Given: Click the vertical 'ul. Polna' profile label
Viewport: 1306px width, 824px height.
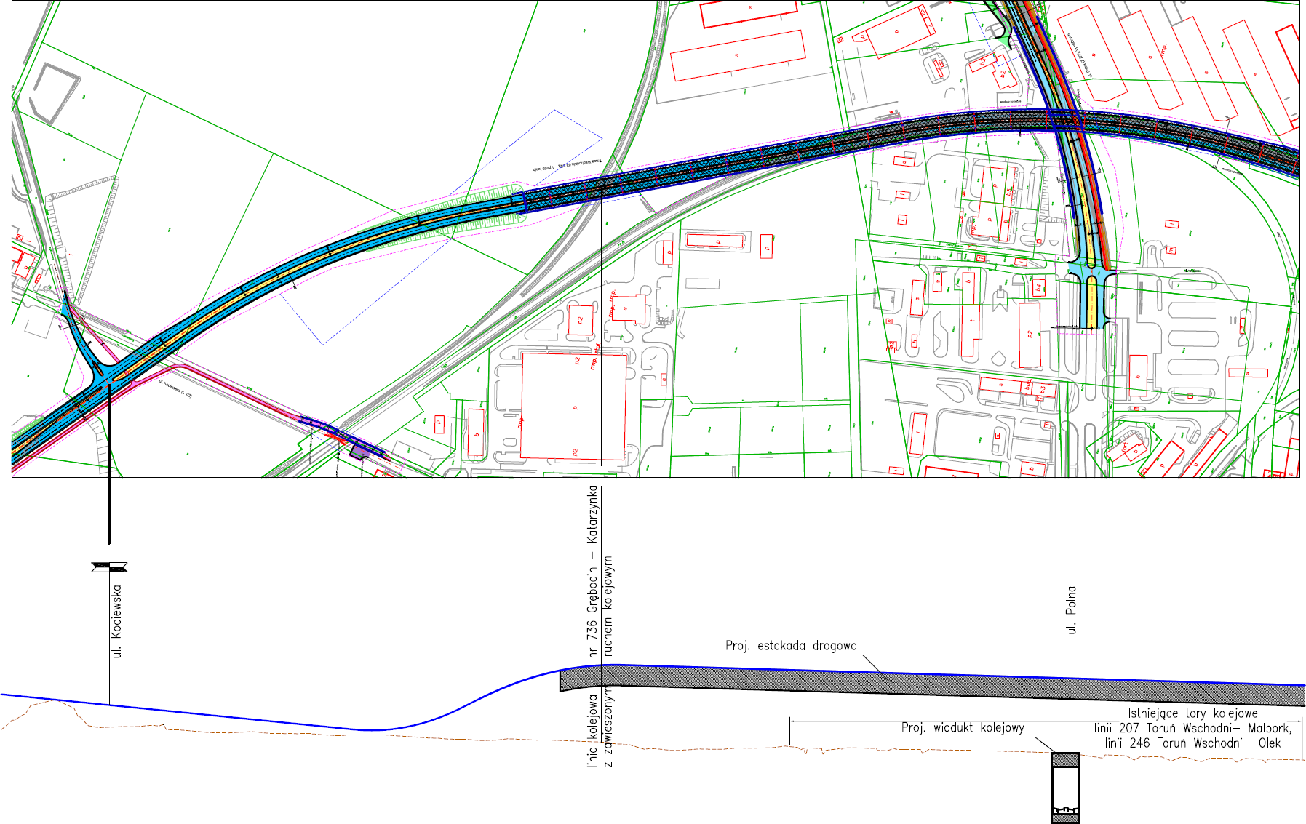Looking at the screenshot, I should [x=1071, y=610].
